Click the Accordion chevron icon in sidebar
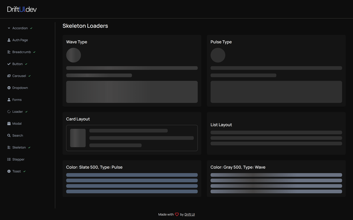 coord(9,28)
